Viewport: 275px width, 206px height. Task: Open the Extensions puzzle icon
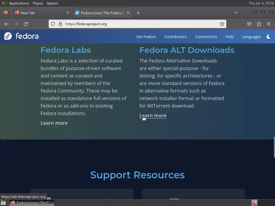[259, 24]
